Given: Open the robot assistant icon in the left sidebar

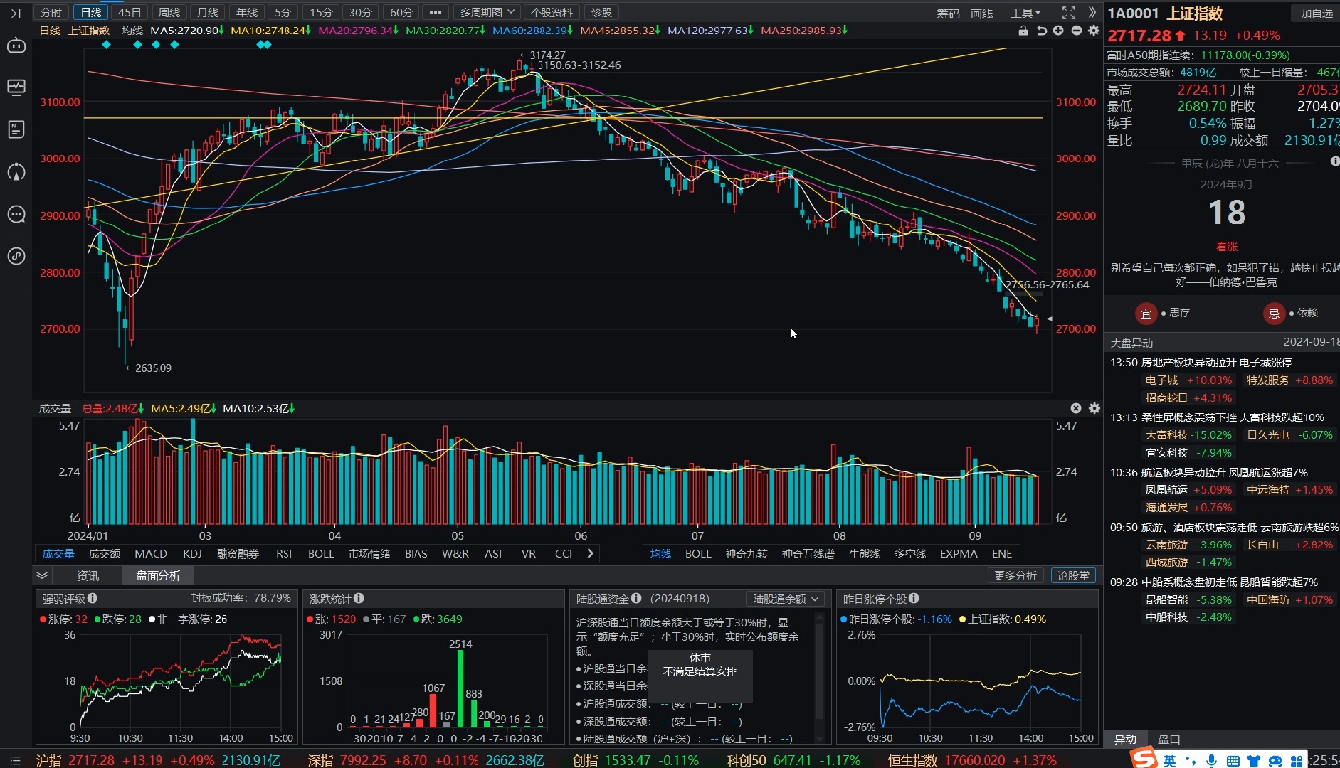Looking at the screenshot, I should 16,46.
